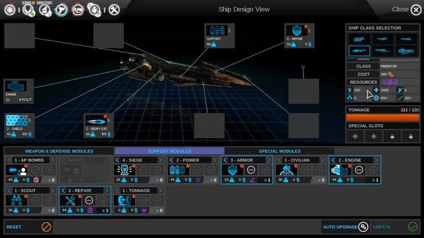
Task: Click the first unlocked special slot
Action: tap(355, 136)
